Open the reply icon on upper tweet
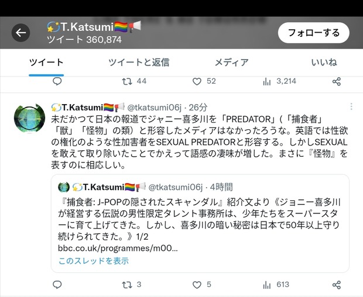 (57, 81)
